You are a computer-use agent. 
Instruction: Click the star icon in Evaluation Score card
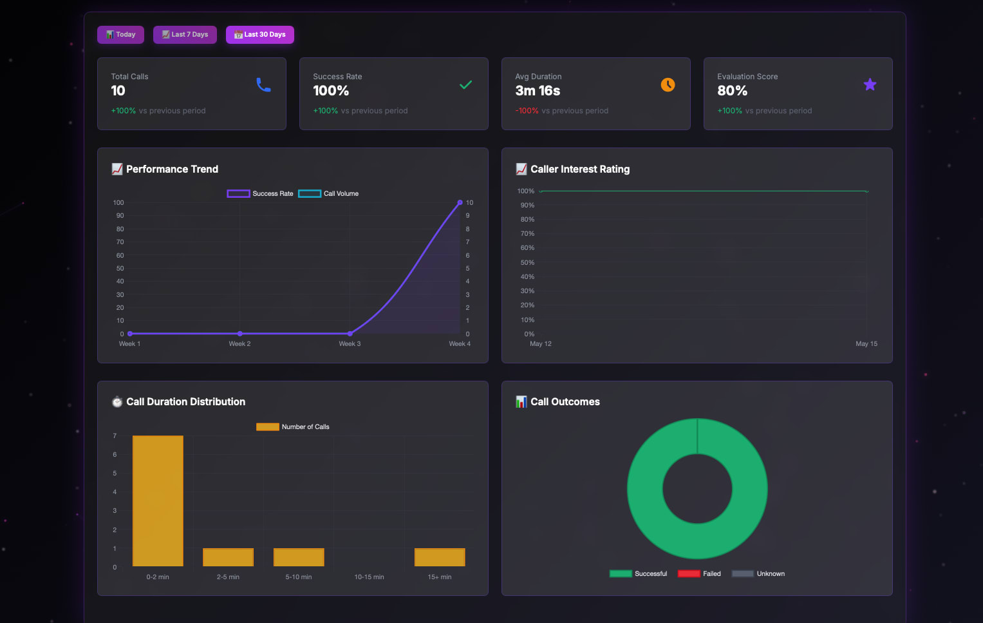(x=870, y=84)
